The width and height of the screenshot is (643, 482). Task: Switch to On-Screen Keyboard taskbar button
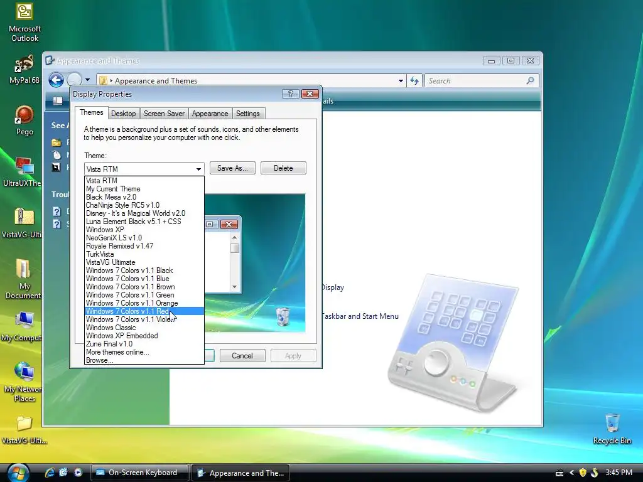point(139,473)
